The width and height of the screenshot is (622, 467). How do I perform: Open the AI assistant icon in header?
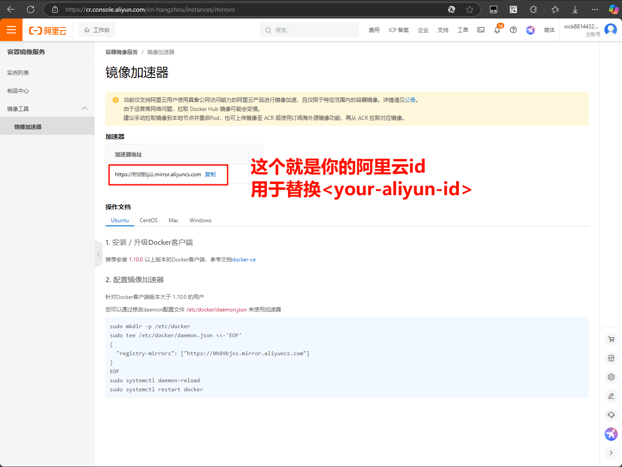[531, 30]
